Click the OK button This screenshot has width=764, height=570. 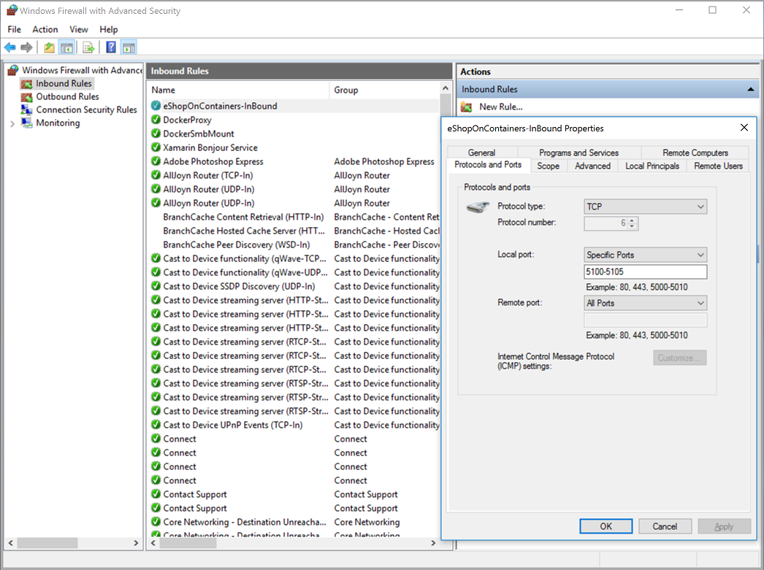(606, 526)
